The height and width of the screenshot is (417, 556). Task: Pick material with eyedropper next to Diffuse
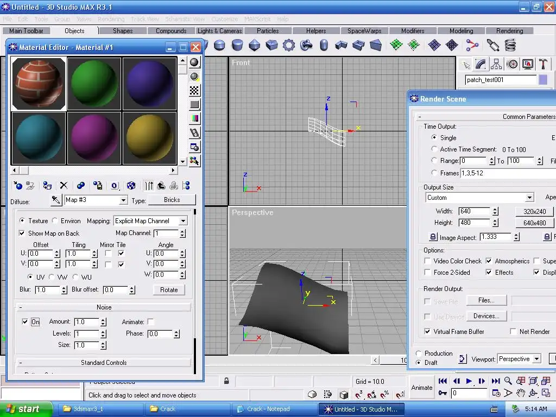coord(56,200)
